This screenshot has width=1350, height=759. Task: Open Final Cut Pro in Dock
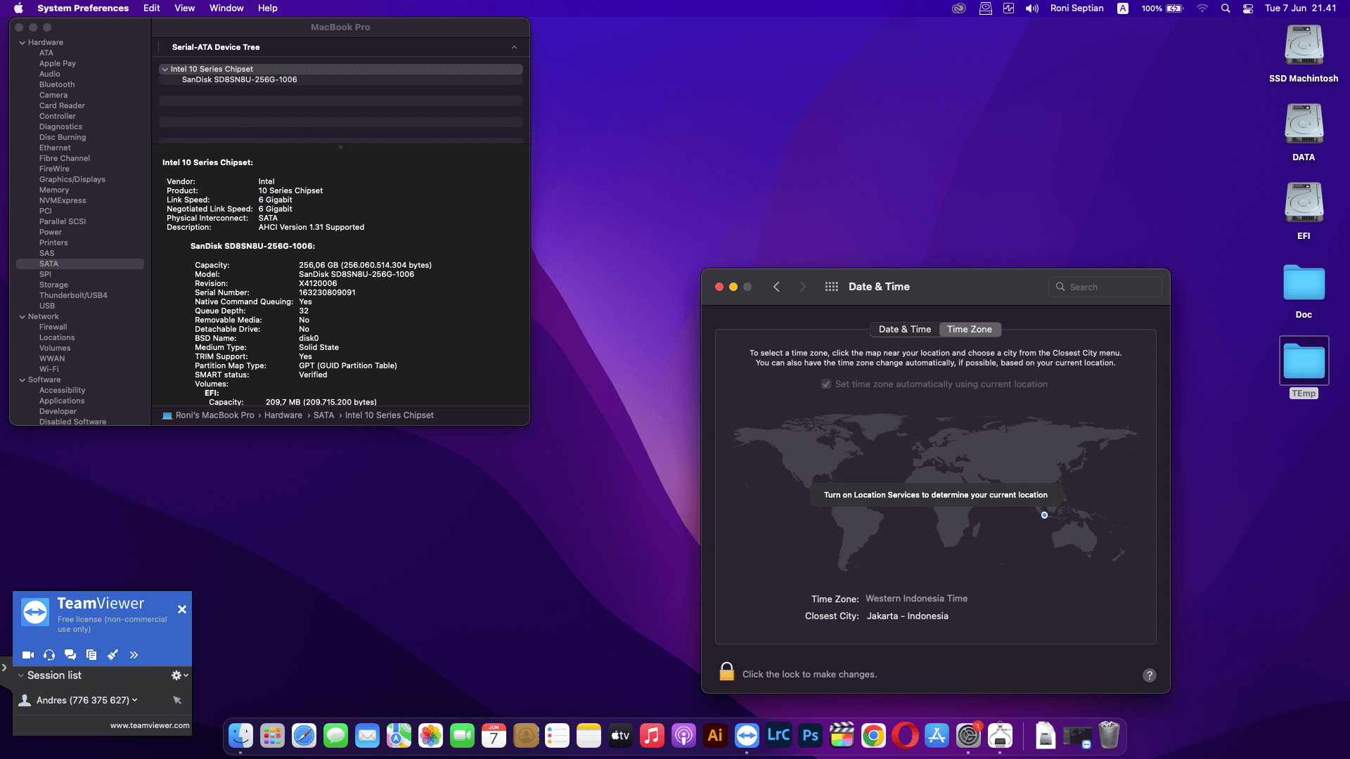tap(842, 736)
